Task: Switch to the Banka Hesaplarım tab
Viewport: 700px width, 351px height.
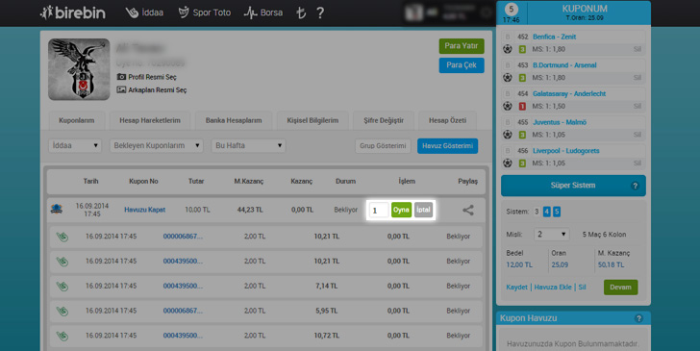Action: [x=234, y=120]
